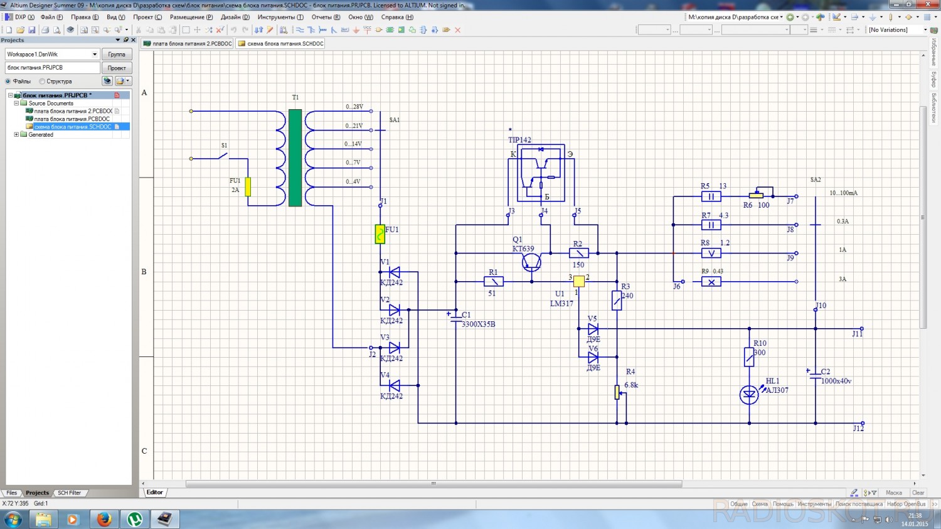Click the Clear Filter red X icon
The image size is (941, 529).
[x=220, y=29]
